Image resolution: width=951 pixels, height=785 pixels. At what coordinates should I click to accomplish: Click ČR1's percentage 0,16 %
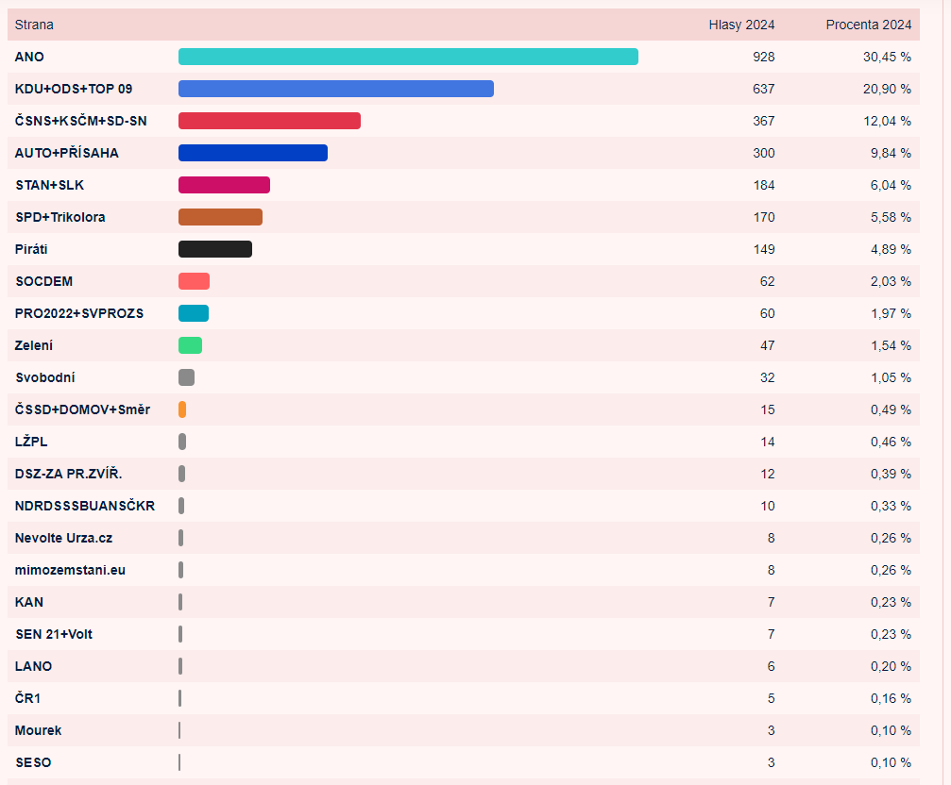point(891,699)
